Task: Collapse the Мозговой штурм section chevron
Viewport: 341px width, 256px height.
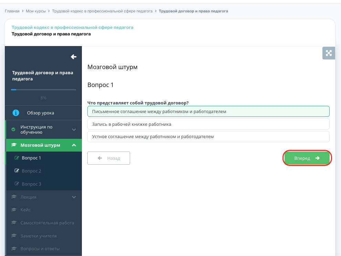Action: [74, 145]
